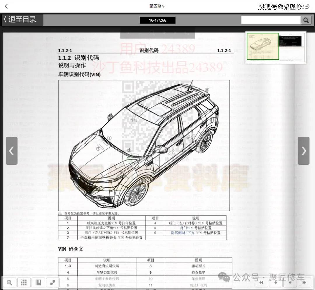Flip to next page with right chevron
This screenshot has width=315, height=290.
tap(303, 151)
